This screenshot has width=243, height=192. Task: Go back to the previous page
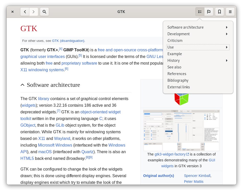(x=25, y=12)
